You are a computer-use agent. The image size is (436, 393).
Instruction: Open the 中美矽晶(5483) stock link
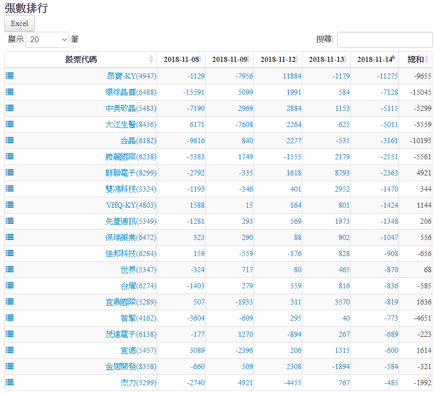pyautogui.click(x=131, y=108)
